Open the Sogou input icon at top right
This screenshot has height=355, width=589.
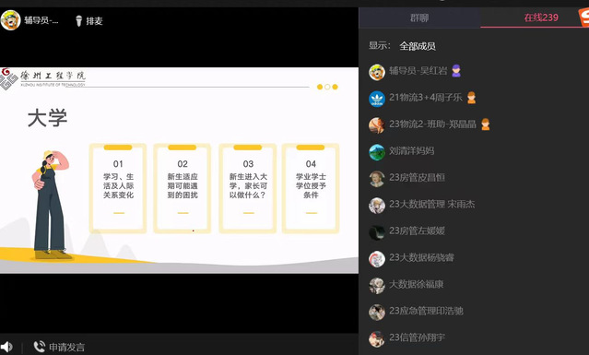point(584,18)
